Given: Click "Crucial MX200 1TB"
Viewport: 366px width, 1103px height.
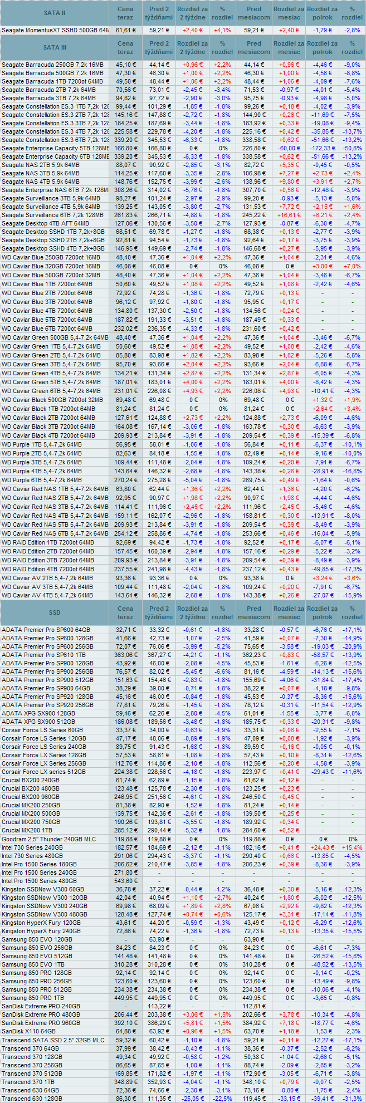Looking at the screenshot, I should pyautogui.click(x=27, y=830).
